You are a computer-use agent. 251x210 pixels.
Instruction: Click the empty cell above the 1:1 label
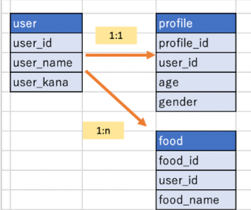point(119,7)
